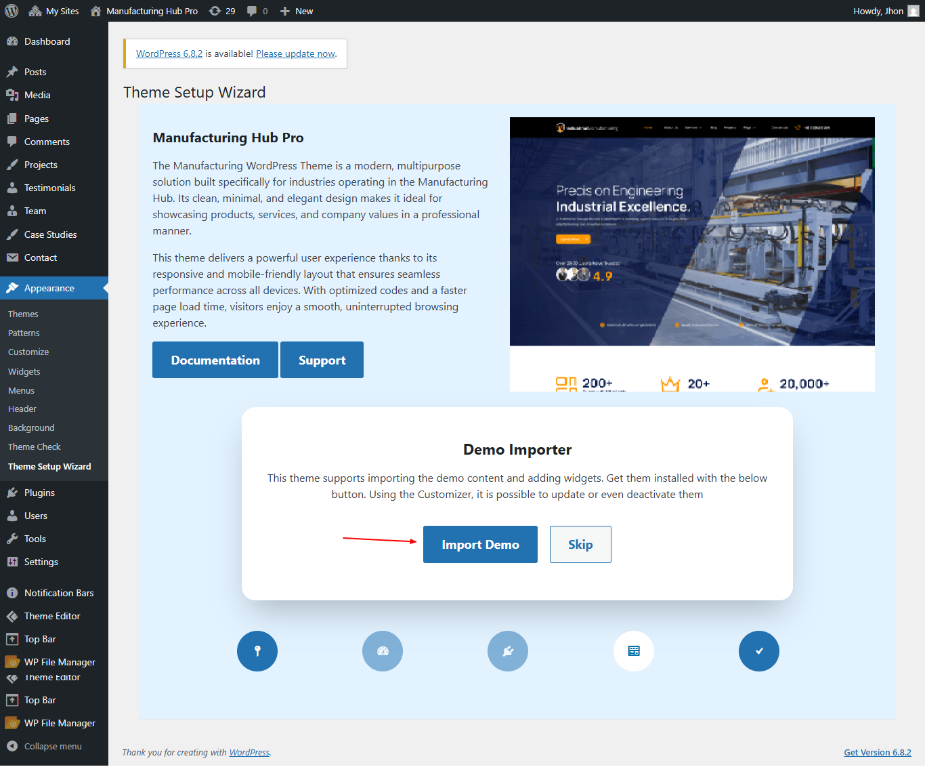Open the 29 pending updates icon
The image size is (925, 767).
click(x=222, y=11)
